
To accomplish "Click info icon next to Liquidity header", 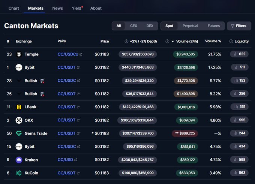I will pos(231,41).
